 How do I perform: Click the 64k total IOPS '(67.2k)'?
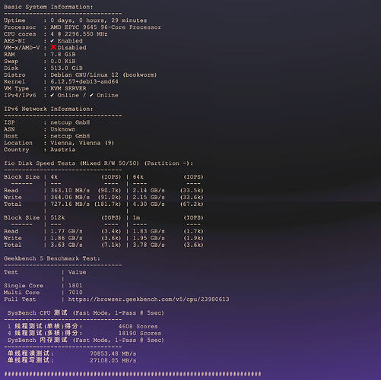click(x=192, y=204)
